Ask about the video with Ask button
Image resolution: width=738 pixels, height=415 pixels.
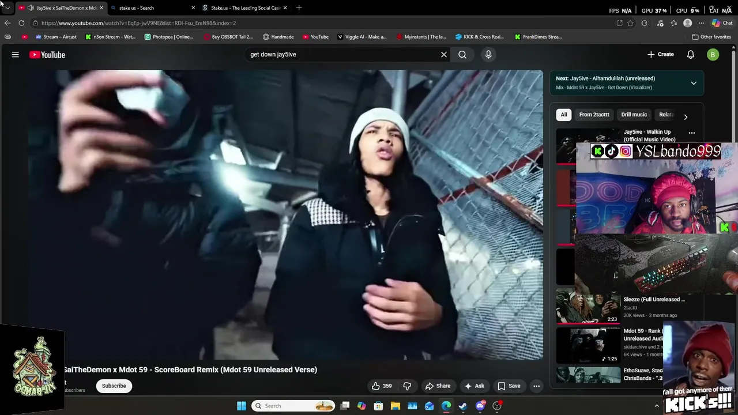coord(475,386)
